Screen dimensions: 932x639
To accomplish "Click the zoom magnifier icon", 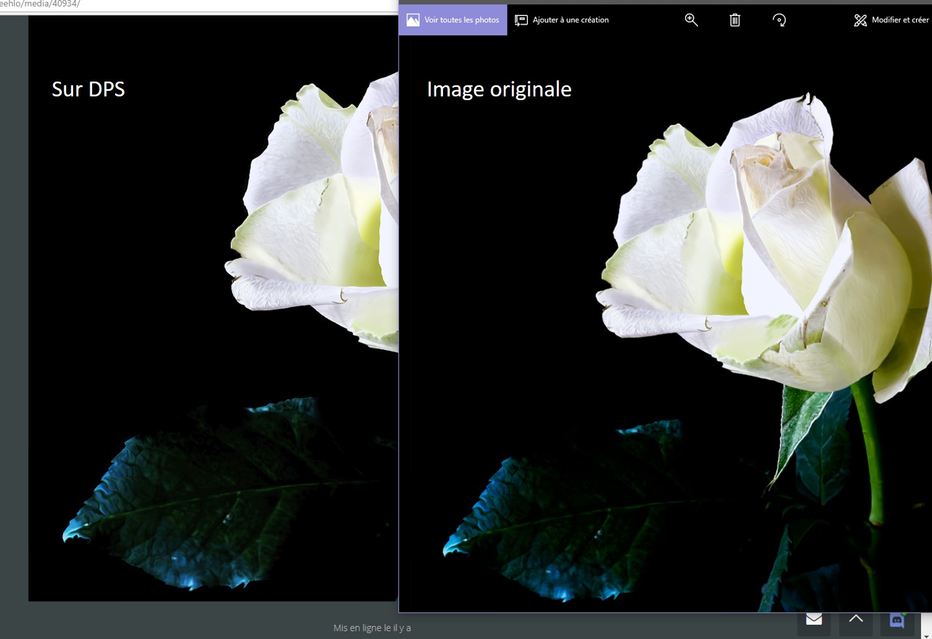I will pos(691,20).
